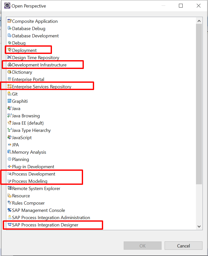Select the JavaScript label
This screenshot has height=256, width=208.
pyautogui.click(x=22, y=138)
